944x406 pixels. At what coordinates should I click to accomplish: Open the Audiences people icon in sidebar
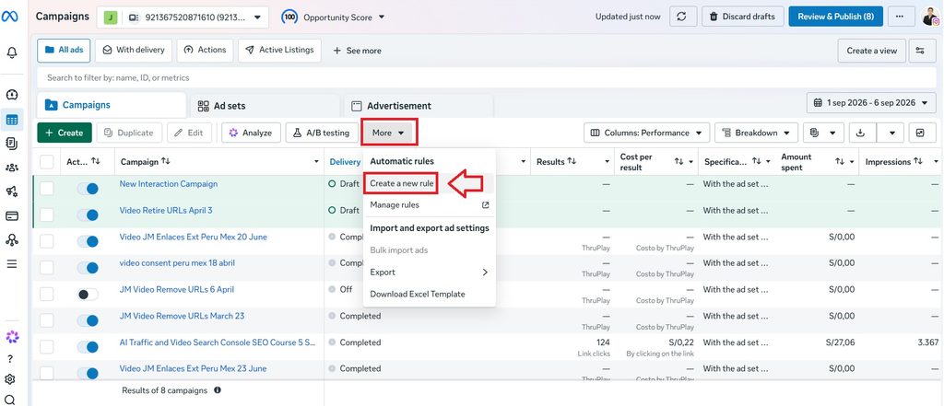click(x=11, y=168)
